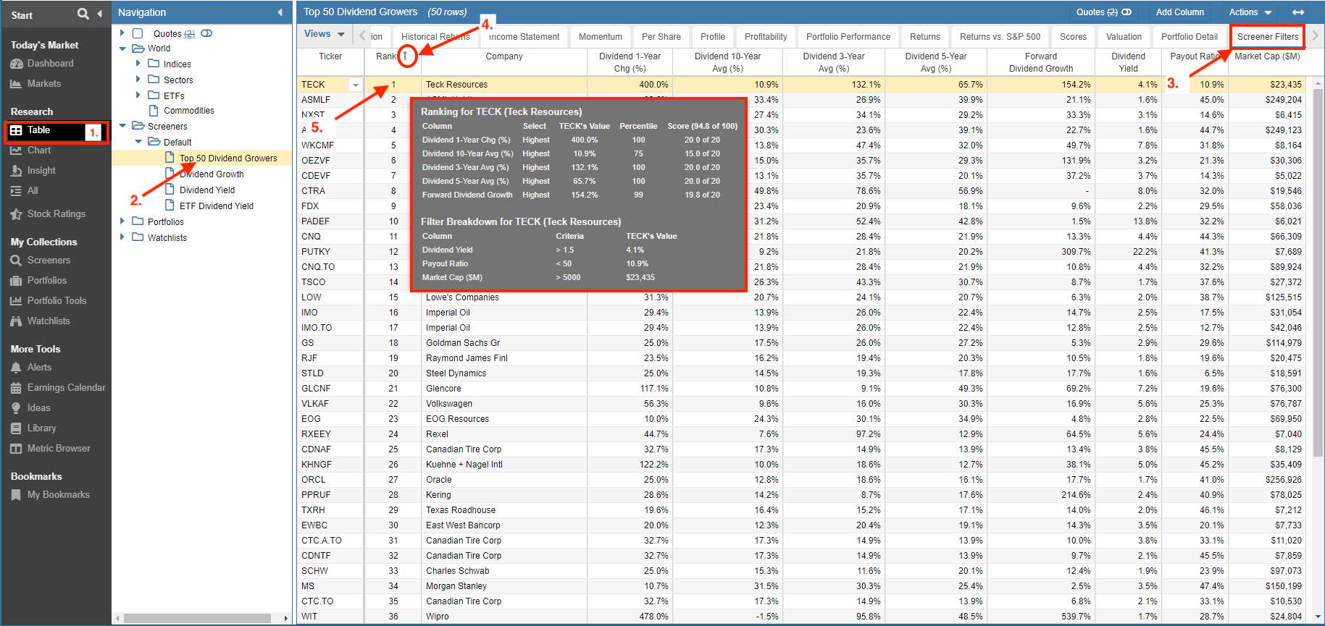Click the Goldman Sachs Gr company cell
Screen dimensions: 1325x626
tap(504, 343)
